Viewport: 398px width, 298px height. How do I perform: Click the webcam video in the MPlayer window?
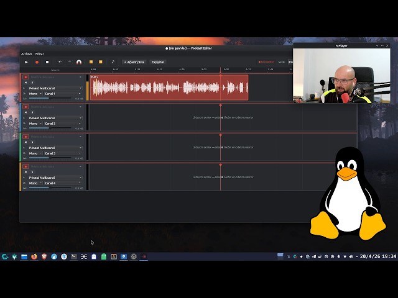tap(341, 76)
